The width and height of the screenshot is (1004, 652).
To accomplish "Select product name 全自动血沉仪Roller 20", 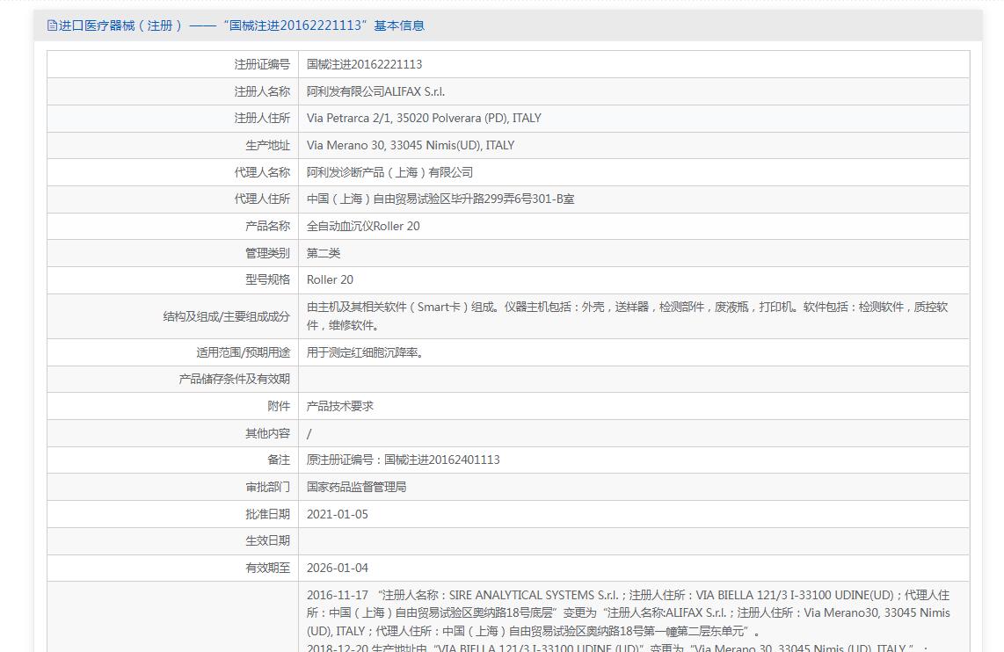I will [x=363, y=226].
